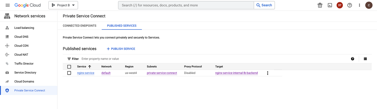This screenshot has width=377, height=109.
Task: Switch to the Connected Endpoints tab
Action: pyautogui.click(x=79, y=26)
